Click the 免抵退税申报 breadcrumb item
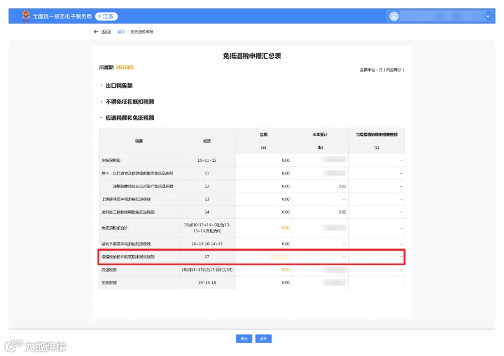Viewport: 504px width, 356px height. pos(142,32)
